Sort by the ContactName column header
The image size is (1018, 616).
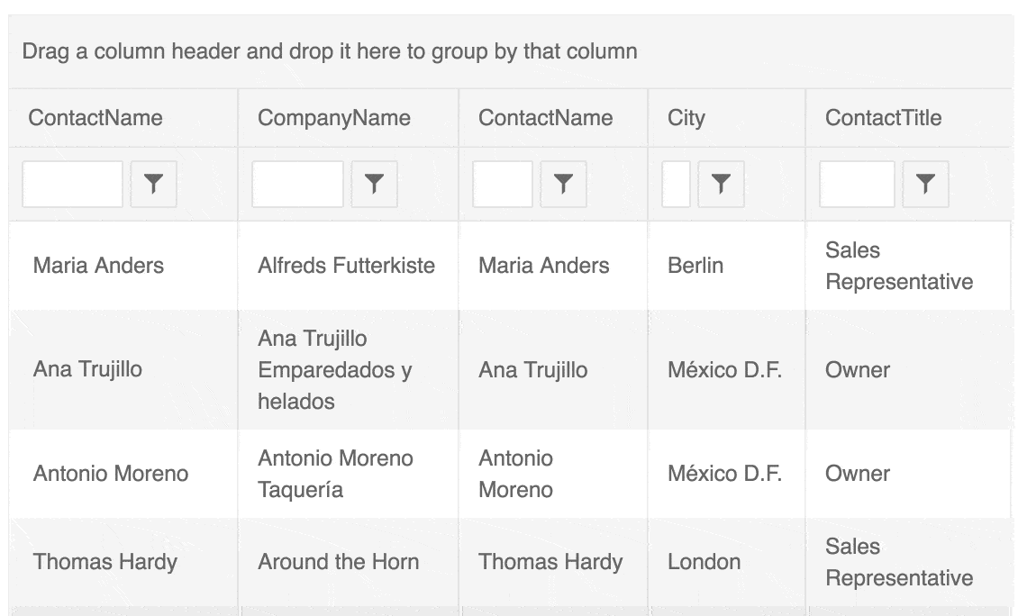click(95, 117)
